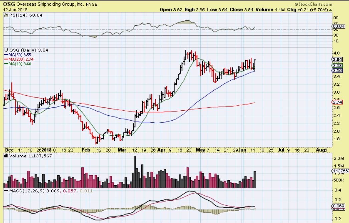Click the volume value tag 1137567 on the right
Image resolution: width=349 pixels, height=223 pixels.
coord(340,171)
